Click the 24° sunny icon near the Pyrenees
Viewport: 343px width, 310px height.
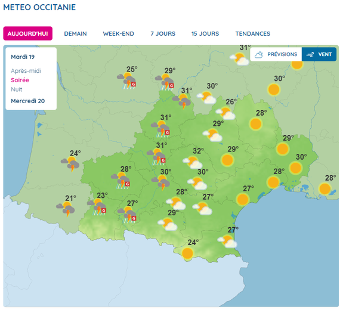click(187, 253)
